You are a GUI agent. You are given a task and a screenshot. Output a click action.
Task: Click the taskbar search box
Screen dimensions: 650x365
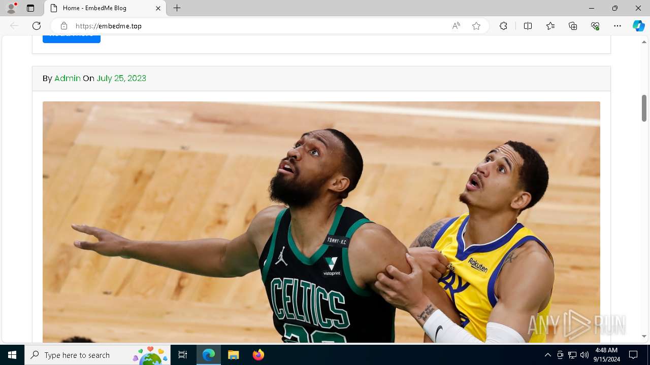pos(97,355)
